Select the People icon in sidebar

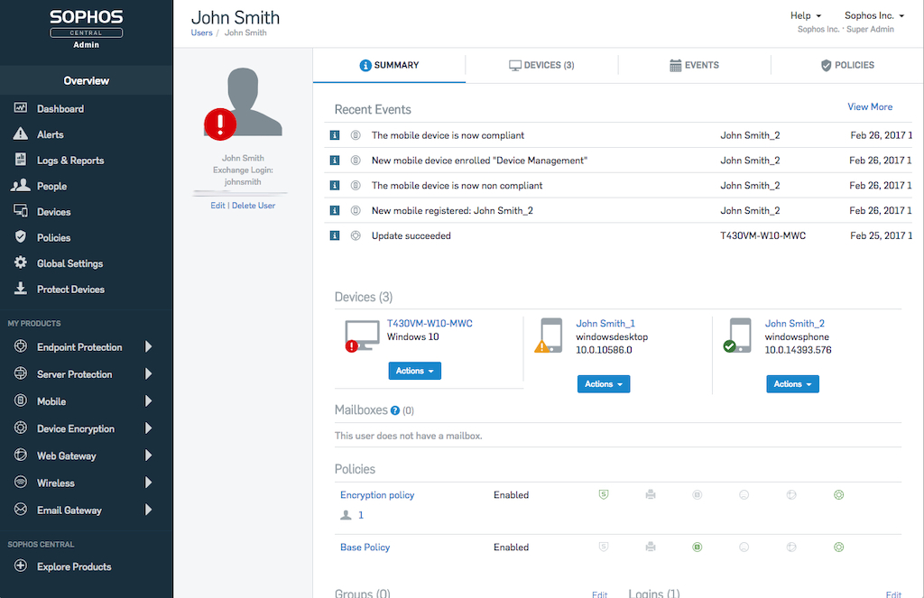coord(21,185)
